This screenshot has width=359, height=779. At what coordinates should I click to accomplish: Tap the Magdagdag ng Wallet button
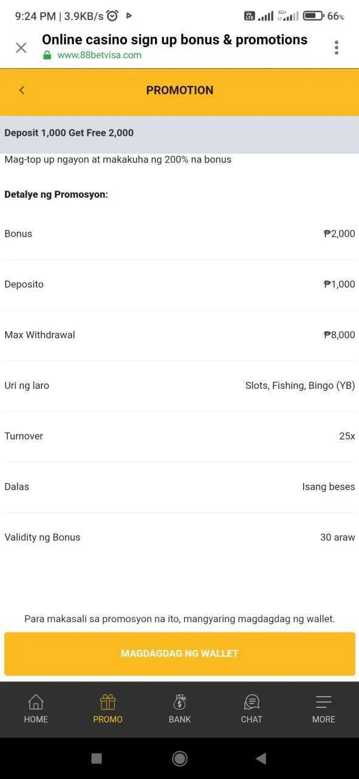[x=180, y=654]
